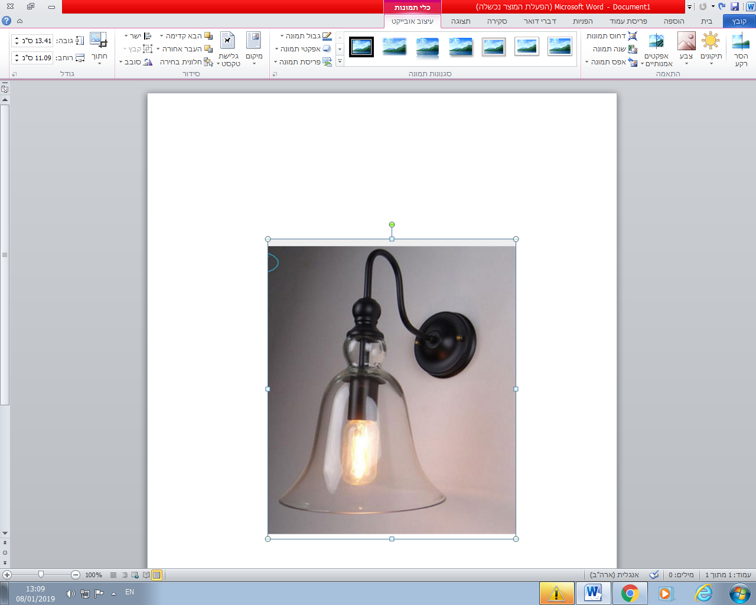This screenshot has width=756, height=605.
Task: Open the Size (גודל) dialog launcher
Action: [x=14, y=74]
